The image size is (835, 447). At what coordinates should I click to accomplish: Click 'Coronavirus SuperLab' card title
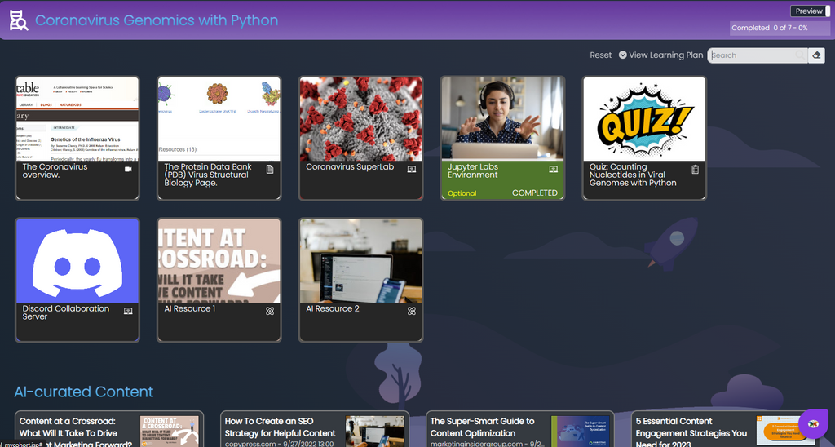(x=349, y=166)
